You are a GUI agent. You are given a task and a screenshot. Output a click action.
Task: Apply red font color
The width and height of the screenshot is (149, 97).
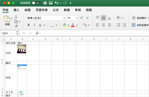click(x=73, y=25)
